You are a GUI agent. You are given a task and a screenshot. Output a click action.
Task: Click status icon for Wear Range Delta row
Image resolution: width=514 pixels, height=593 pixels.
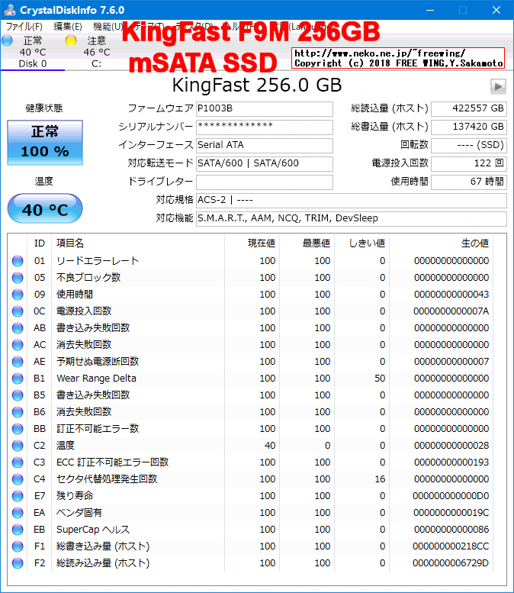[18, 379]
